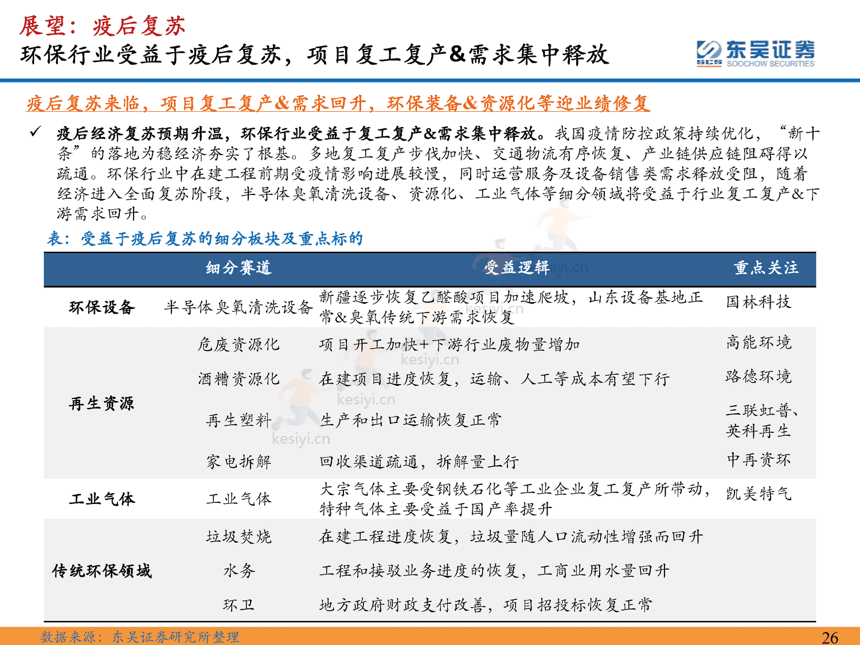This screenshot has height=645, width=860.
Task: Click underlined heading '疫后复苏来临，项目复工复产&需求回升'
Action: click(197, 103)
